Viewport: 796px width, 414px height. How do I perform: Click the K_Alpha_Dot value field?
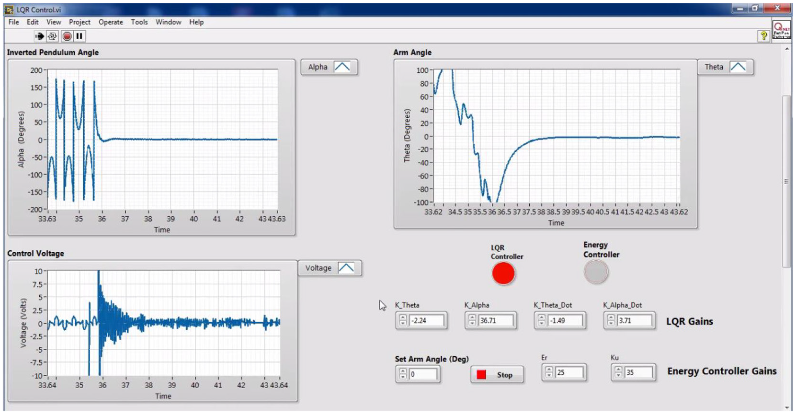(x=634, y=320)
